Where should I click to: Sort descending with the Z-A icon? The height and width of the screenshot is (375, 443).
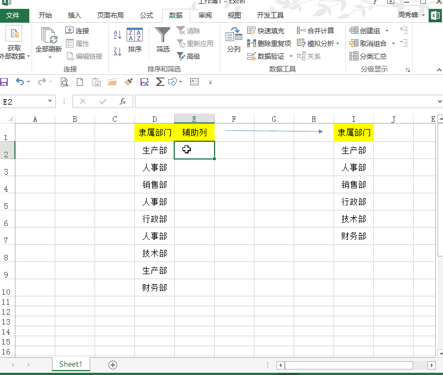click(117, 52)
